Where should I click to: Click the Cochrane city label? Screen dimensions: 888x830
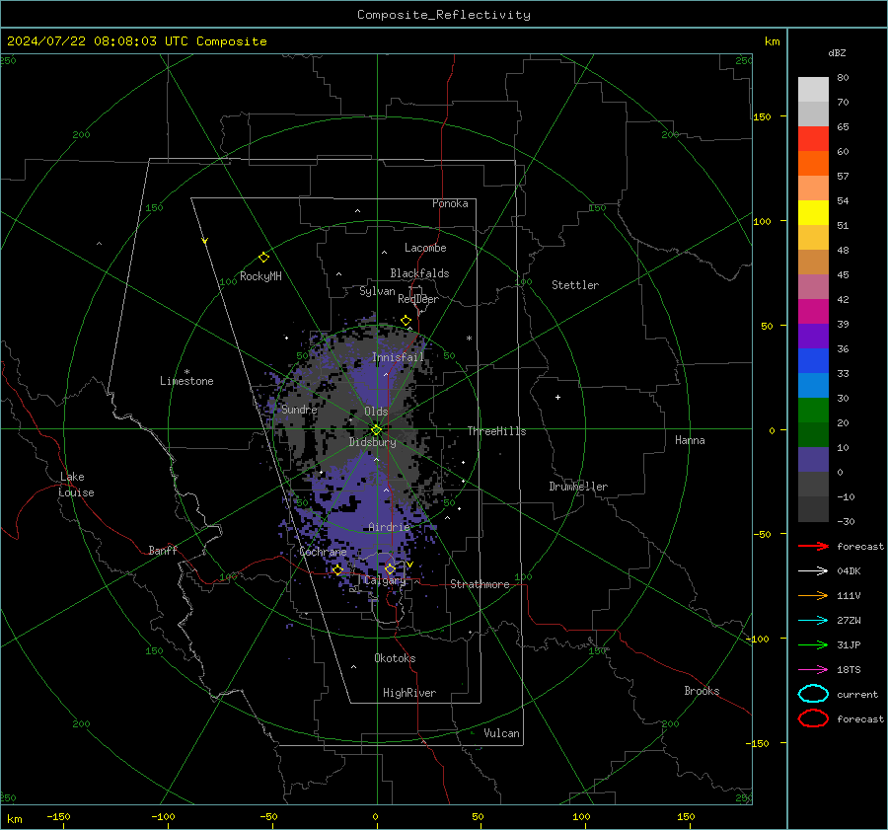point(323,552)
